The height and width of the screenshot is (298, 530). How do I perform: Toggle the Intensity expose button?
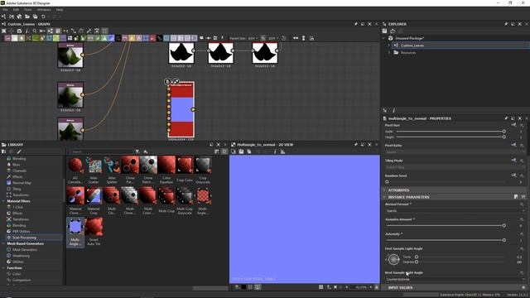(522, 234)
